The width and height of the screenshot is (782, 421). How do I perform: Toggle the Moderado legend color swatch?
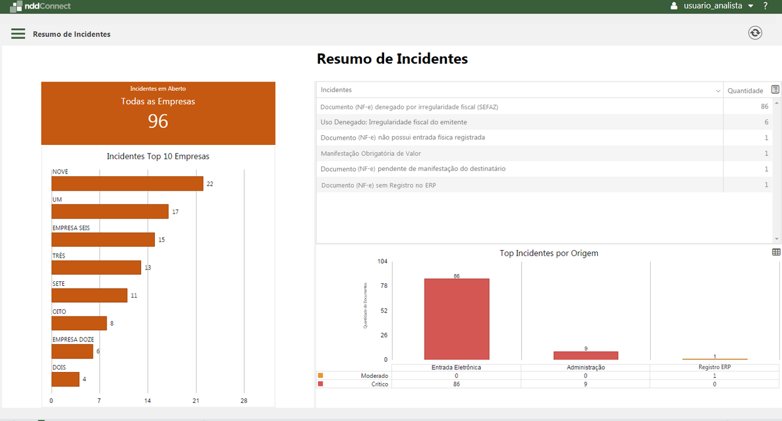[320, 375]
